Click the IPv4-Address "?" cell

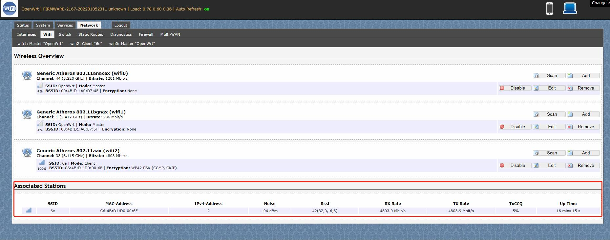tap(208, 211)
